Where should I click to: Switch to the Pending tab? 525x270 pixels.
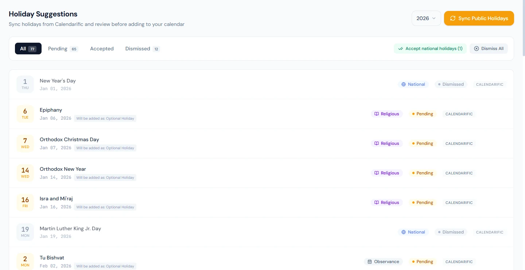63,49
